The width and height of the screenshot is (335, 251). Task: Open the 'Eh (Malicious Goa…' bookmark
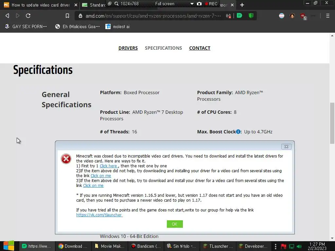77,26
